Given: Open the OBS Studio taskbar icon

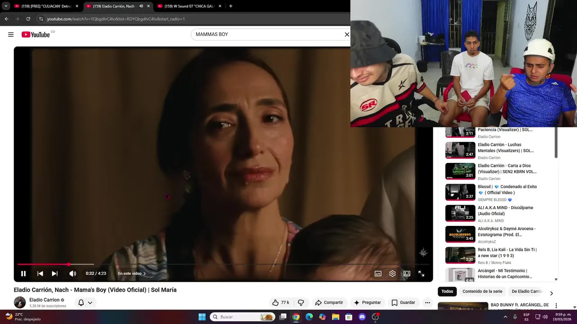Looking at the screenshot, I should coord(375,317).
